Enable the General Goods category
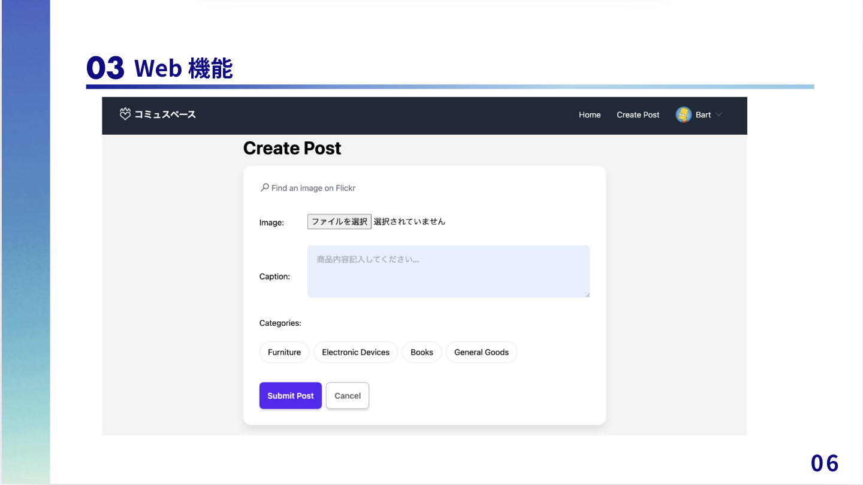 481,352
